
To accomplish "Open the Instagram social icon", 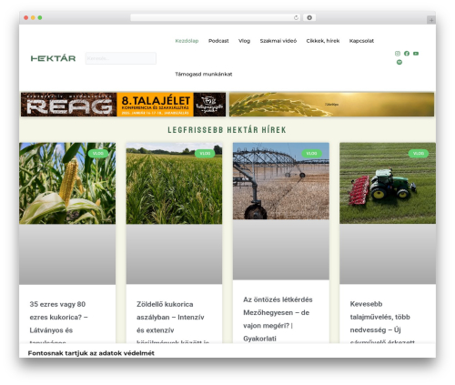I will [398, 54].
